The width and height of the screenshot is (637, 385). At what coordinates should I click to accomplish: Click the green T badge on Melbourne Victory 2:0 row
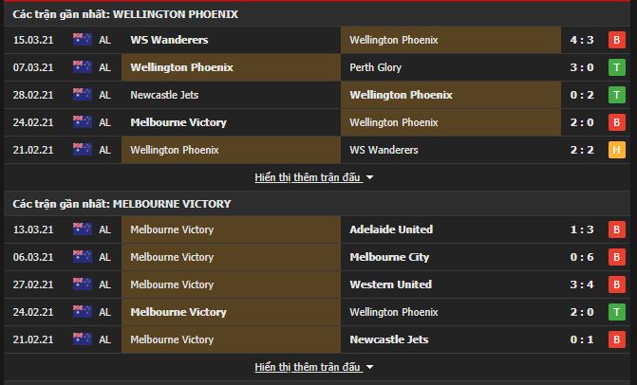(x=617, y=312)
